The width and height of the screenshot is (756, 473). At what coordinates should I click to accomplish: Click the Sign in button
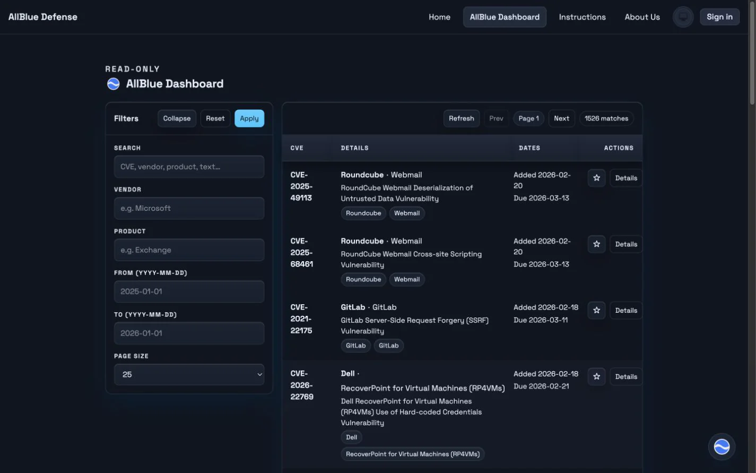(719, 17)
